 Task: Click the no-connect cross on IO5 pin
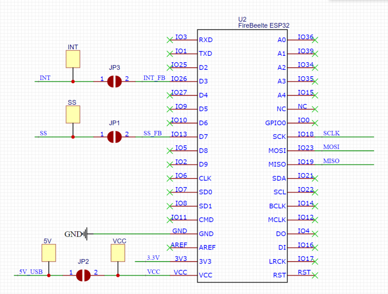(170, 151)
